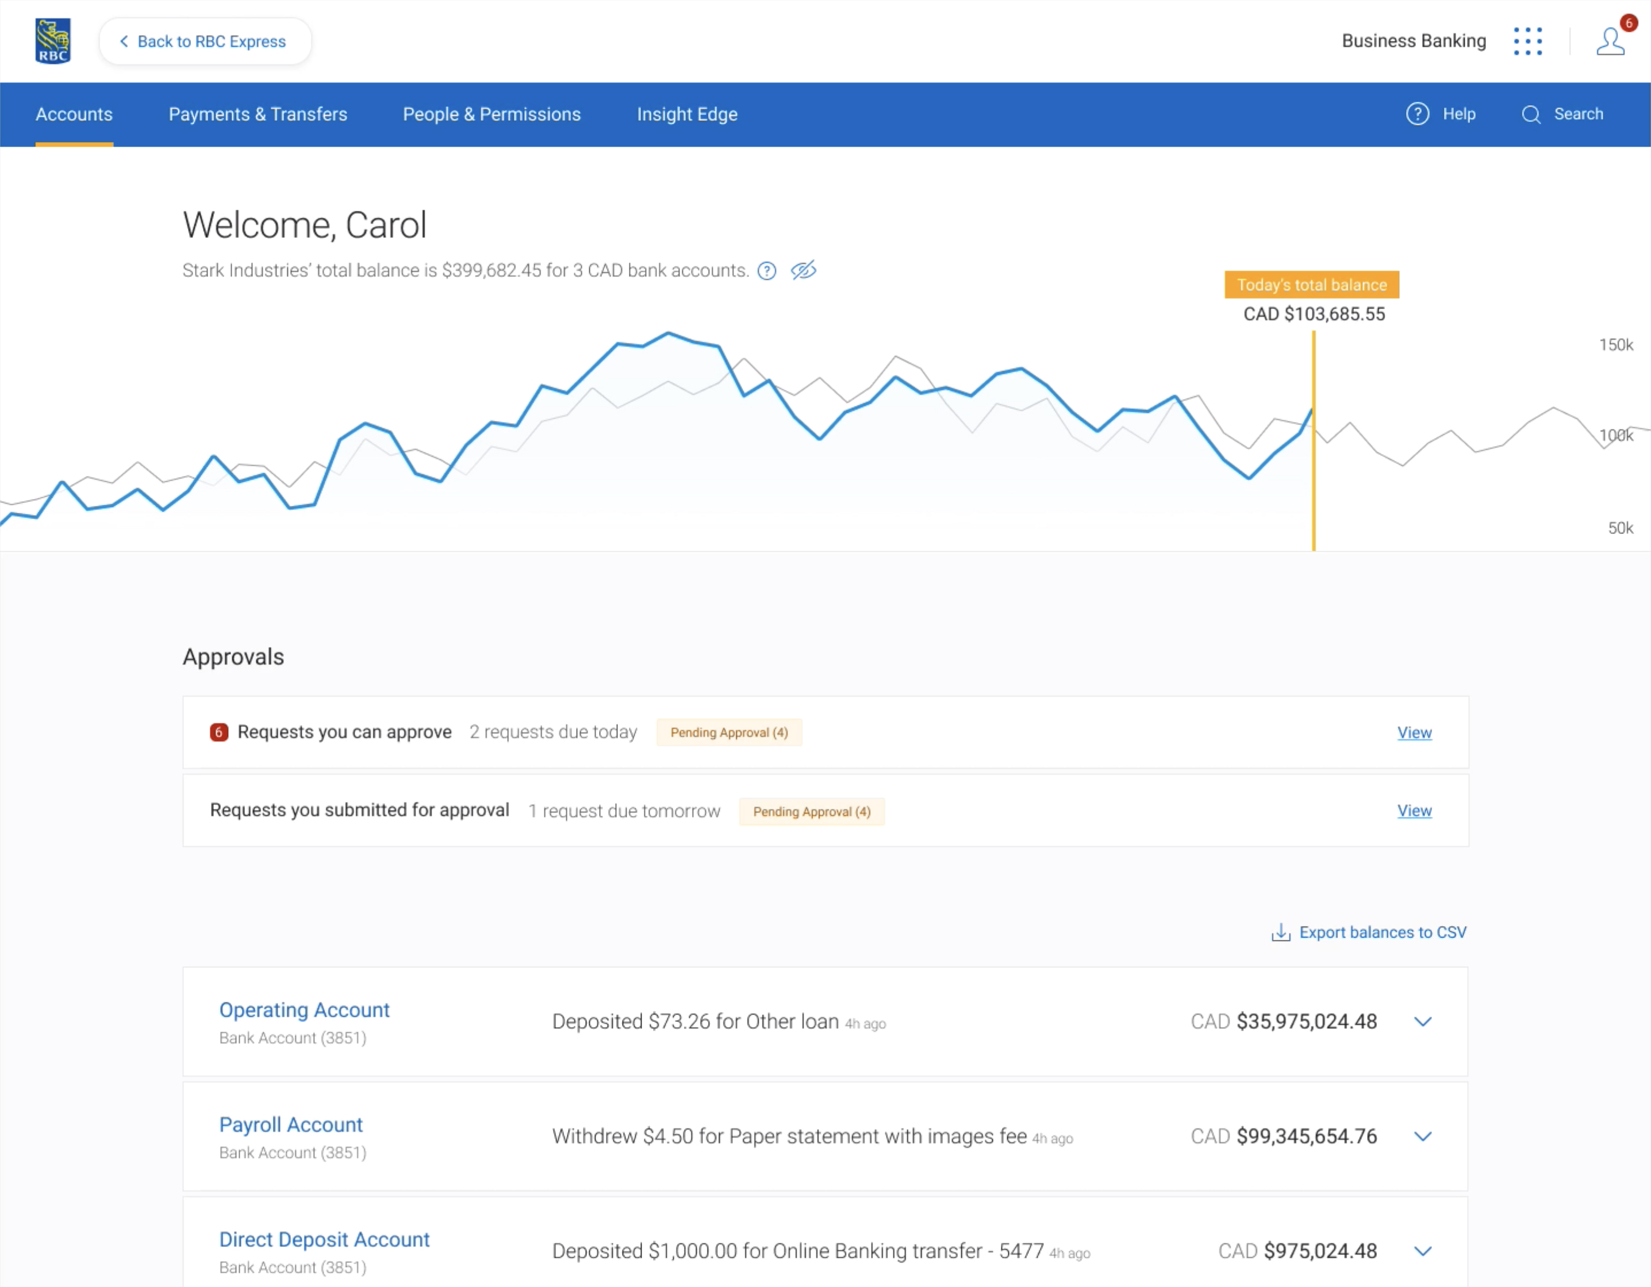The width and height of the screenshot is (1651, 1287).
Task: View requests you can approve
Action: pyautogui.click(x=1414, y=732)
